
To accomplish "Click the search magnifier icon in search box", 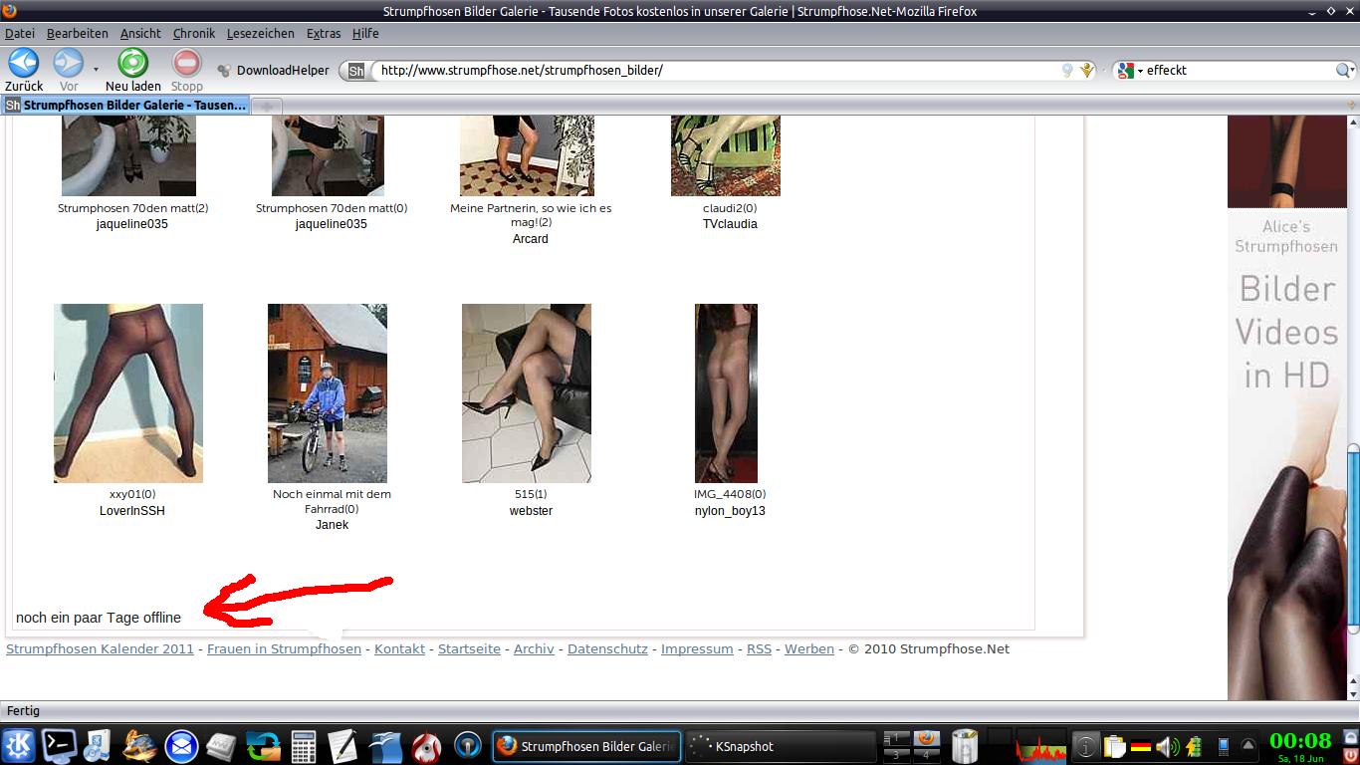I will pos(1343,71).
